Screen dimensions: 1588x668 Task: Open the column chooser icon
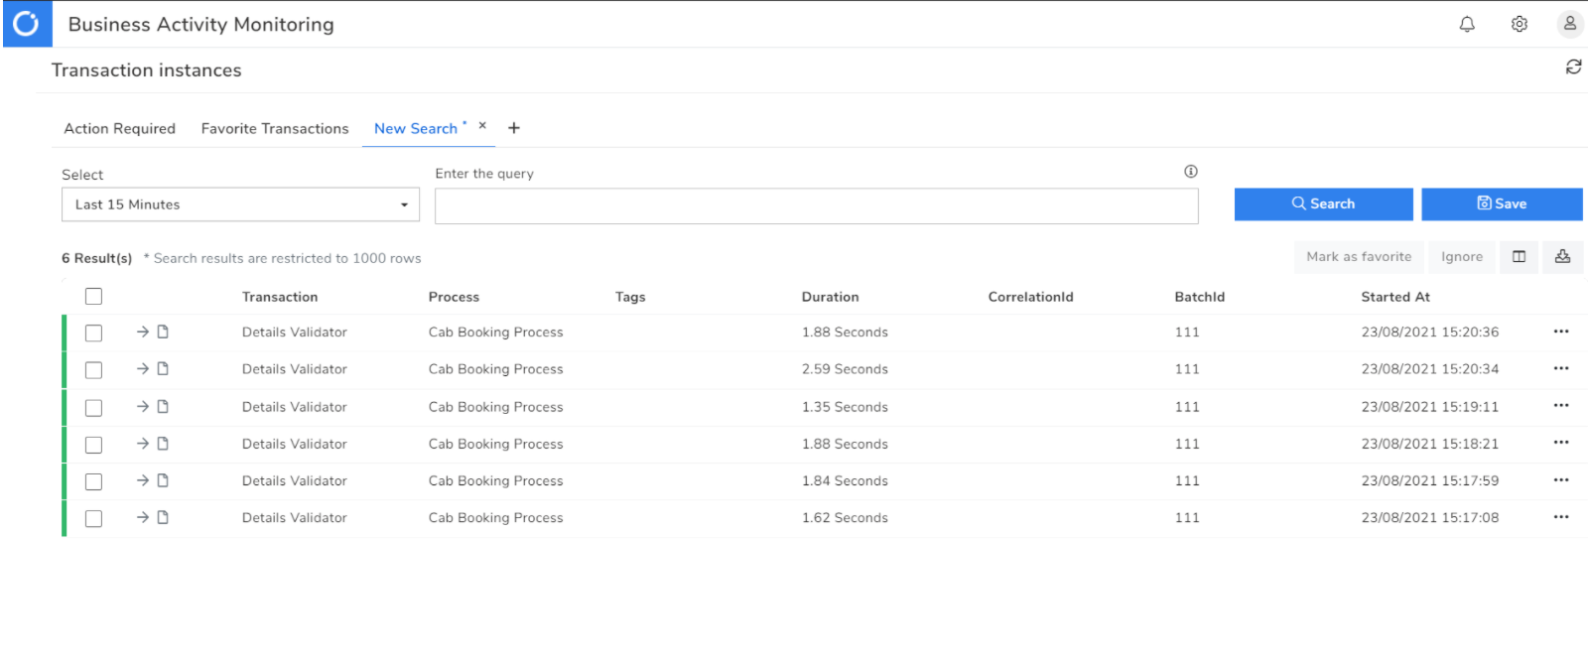pos(1519,257)
